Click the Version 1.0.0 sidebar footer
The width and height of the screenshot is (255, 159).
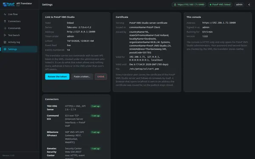click(x=8, y=156)
